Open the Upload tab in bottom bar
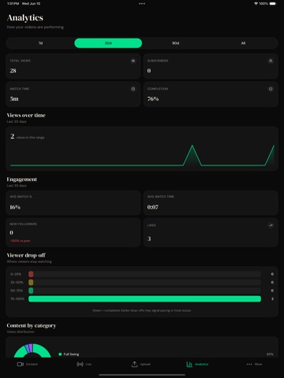Screen dimensions: 284x378 coord(141,364)
